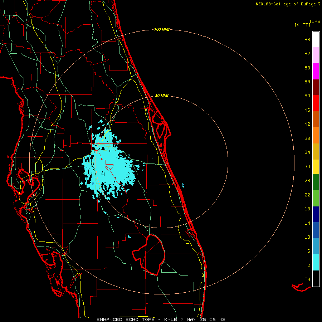Click the yellow 34 K FT legend swatch
This screenshot has width=322, height=322.
tap(316, 167)
